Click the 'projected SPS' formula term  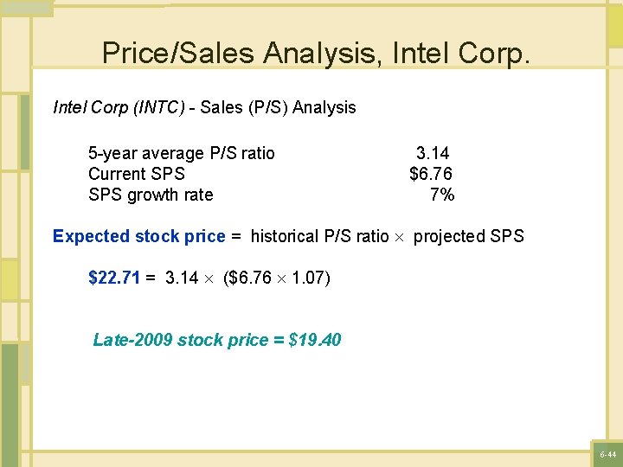pyautogui.click(x=469, y=236)
